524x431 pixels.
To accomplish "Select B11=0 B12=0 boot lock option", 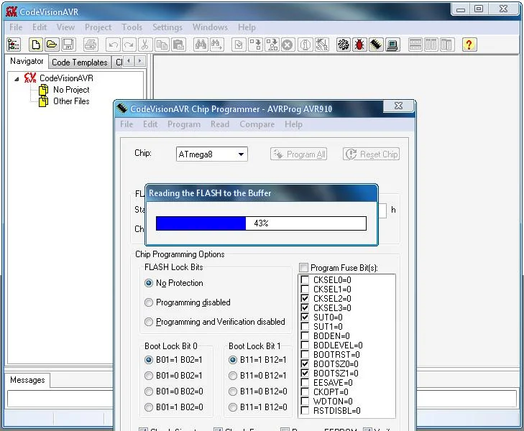I will pos(233,391).
